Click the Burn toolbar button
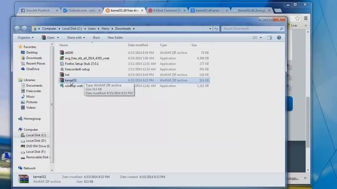 point(96,37)
